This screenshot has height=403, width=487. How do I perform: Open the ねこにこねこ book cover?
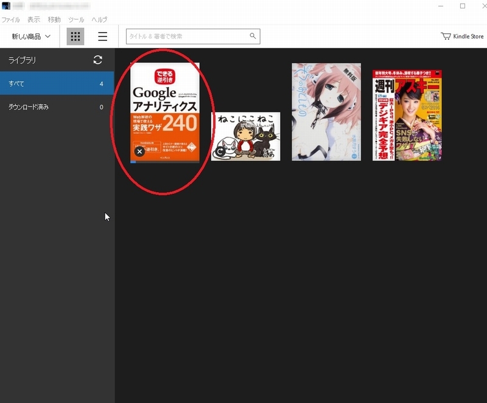coord(246,137)
